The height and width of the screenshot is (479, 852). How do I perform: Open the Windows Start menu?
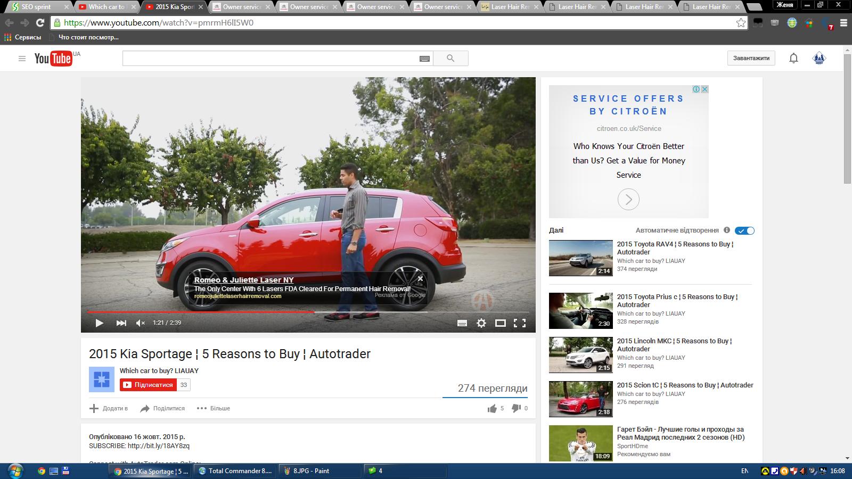tap(14, 470)
